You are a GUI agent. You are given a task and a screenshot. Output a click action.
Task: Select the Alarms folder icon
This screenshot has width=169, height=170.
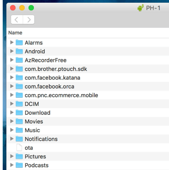[19, 42]
